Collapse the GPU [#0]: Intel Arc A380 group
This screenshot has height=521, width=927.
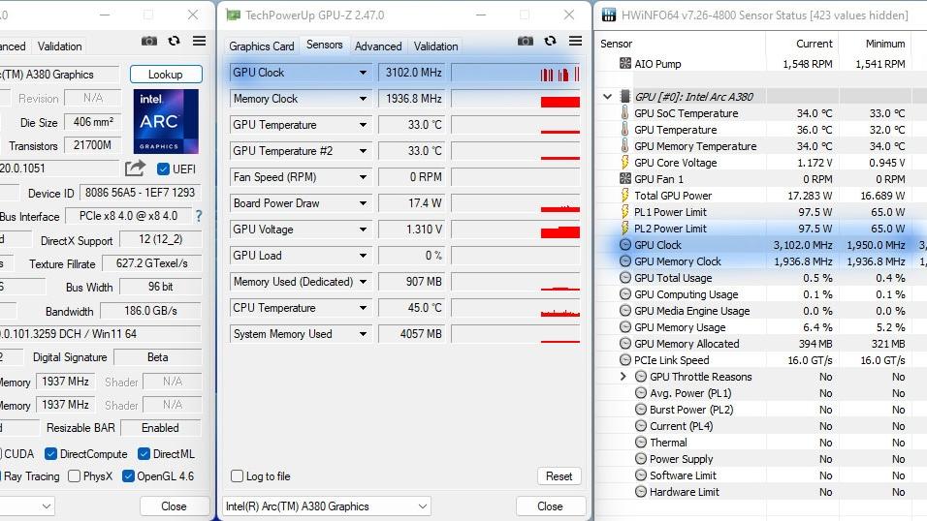pyautogui.click(x=607, y=96)
